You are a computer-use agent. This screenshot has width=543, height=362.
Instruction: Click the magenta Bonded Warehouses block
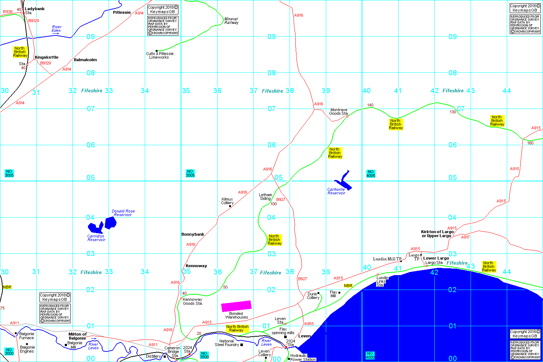[236, 306]
